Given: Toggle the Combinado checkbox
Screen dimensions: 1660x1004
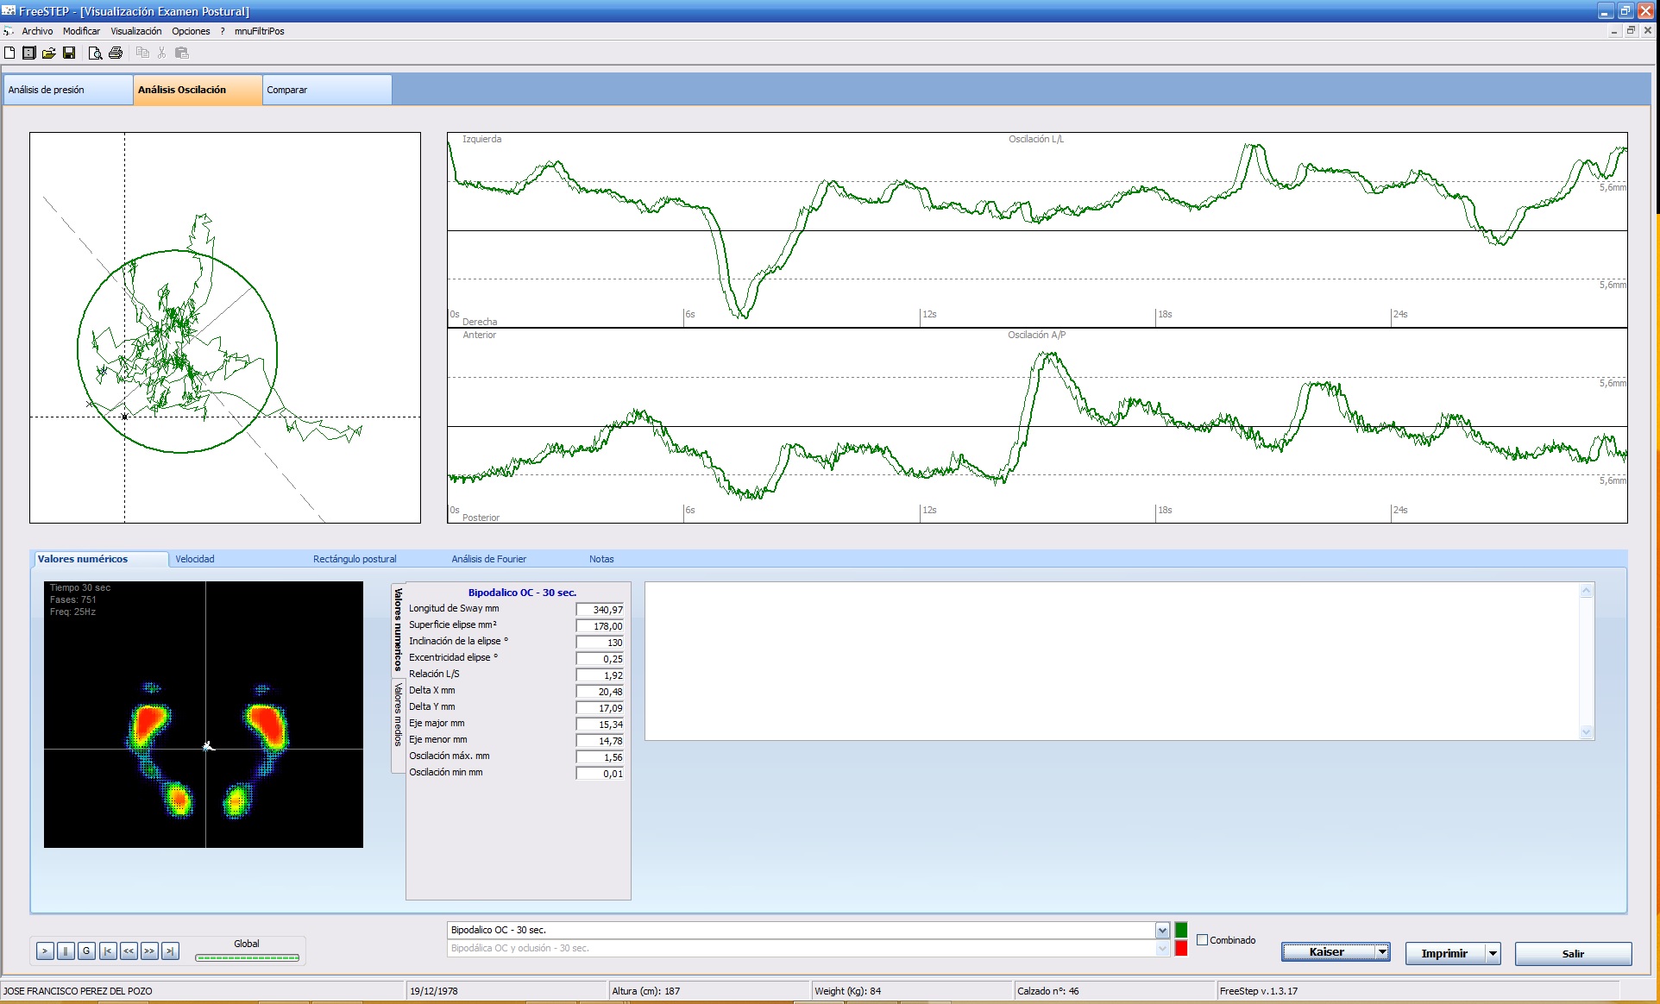Looking at the screenshot, I should pyautogui.click(x=1202, y=940).
